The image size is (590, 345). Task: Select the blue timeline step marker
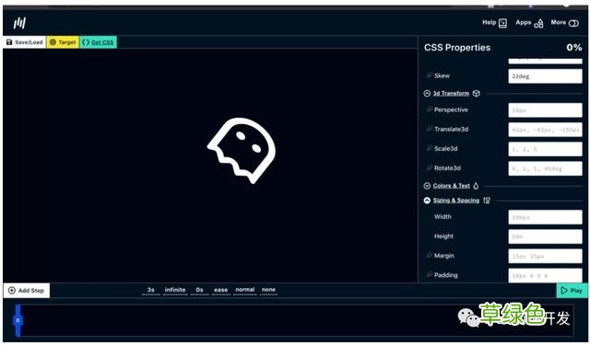pyautogui.click(x=18, y=320)
